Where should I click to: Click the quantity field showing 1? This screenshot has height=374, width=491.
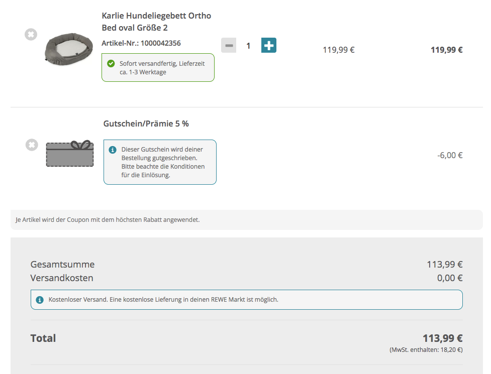point(248,46)
